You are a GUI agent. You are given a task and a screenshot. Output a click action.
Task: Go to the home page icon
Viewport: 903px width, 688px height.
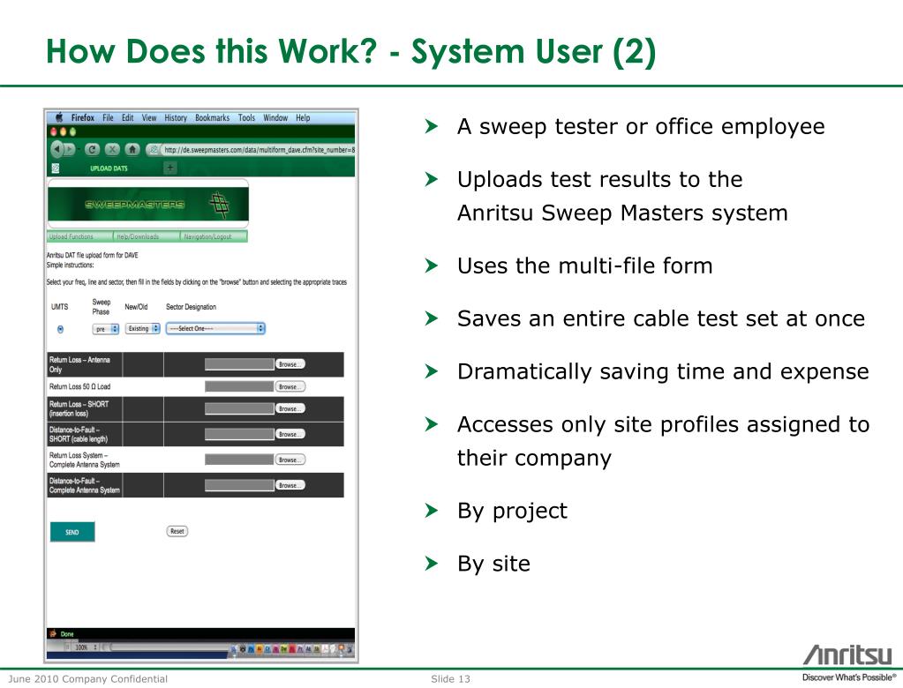coord(132,150)
